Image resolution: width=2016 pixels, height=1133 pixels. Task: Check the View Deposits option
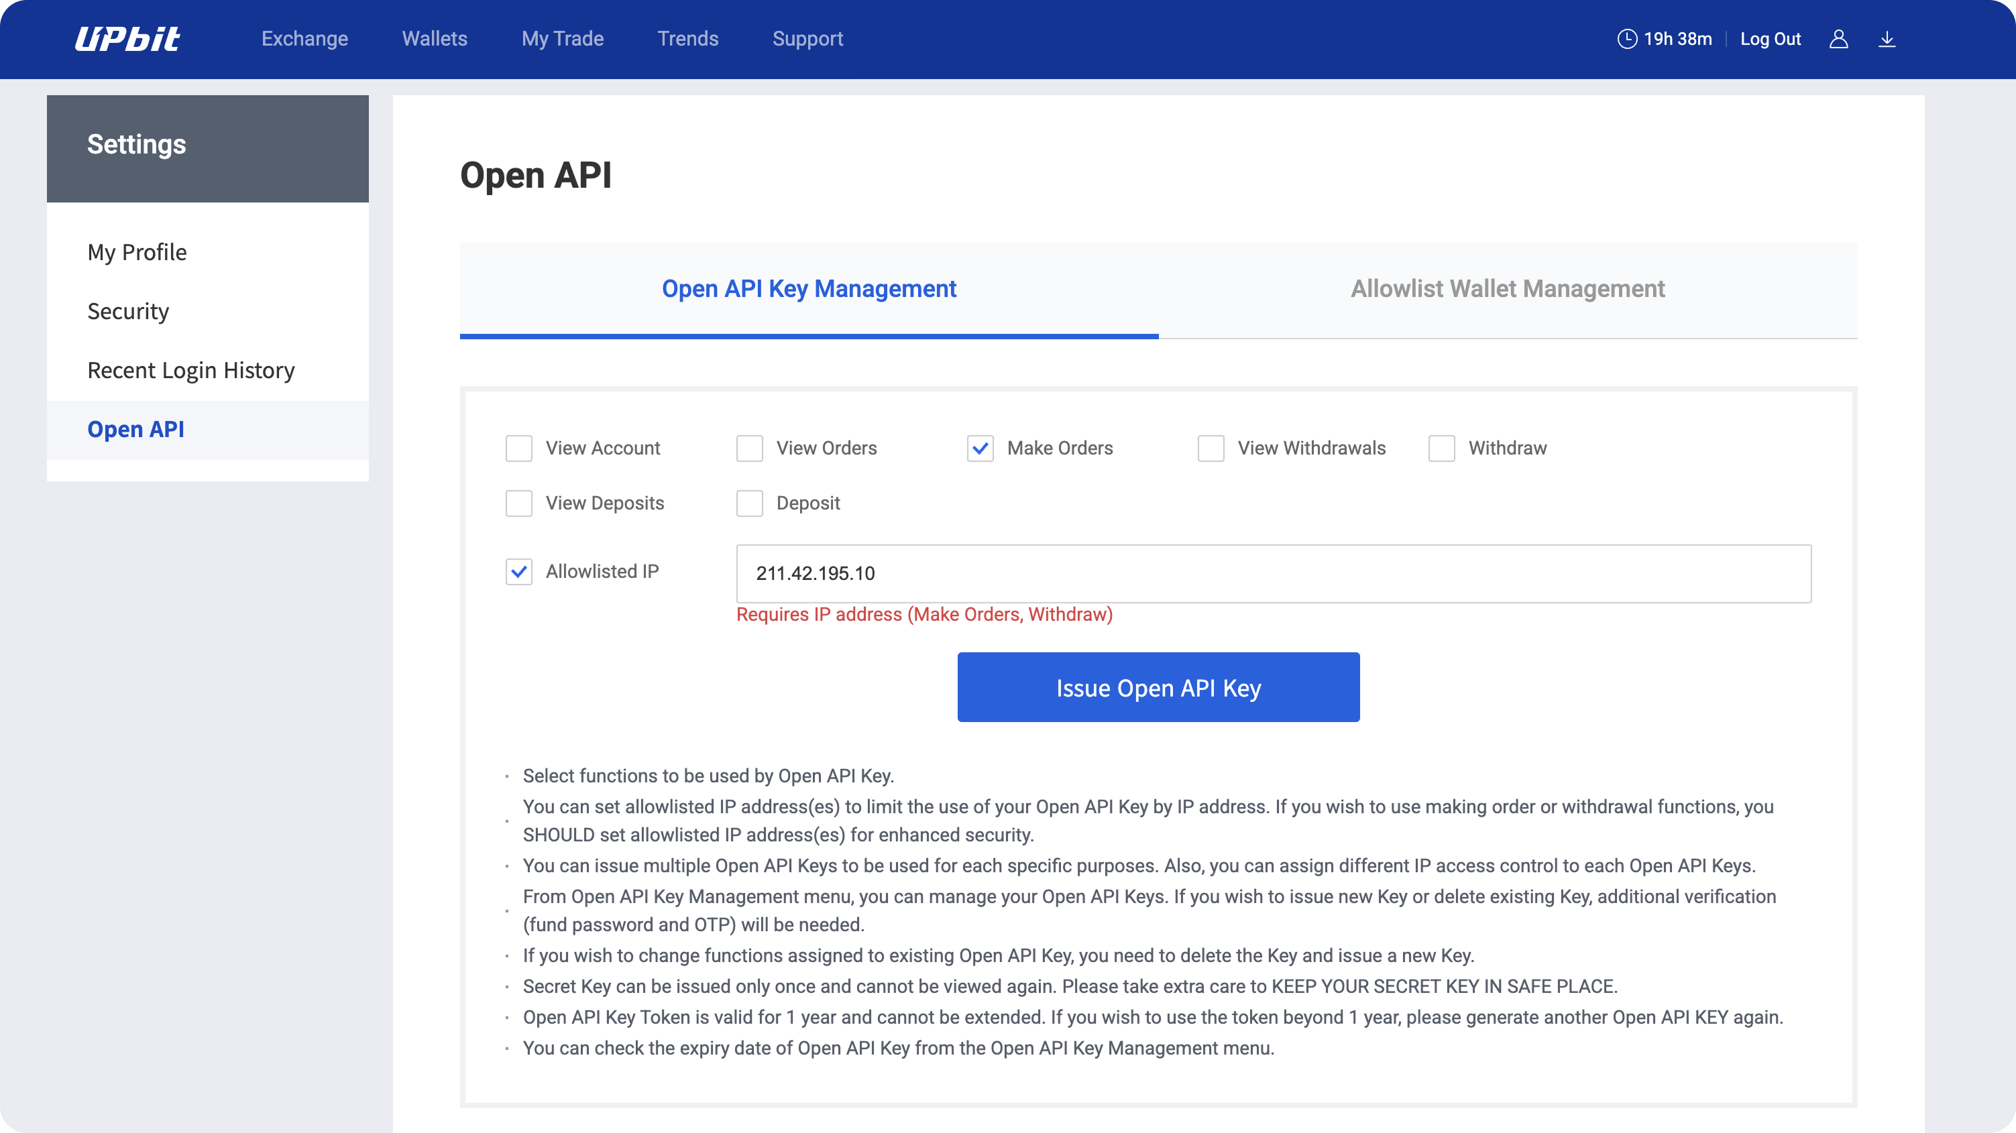pyautogui.click(x=519, y=503)
